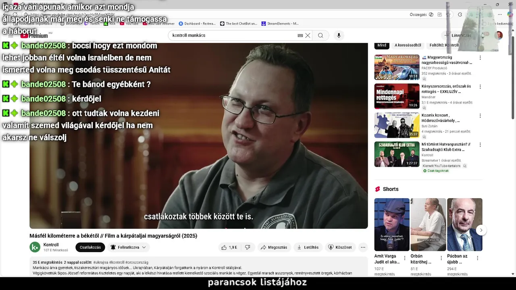Open the Magyarország nagysebességű vasútvonal thumbnail
Image resolution: width=516 pixels, height=290 pixels.
pos(397,67)
